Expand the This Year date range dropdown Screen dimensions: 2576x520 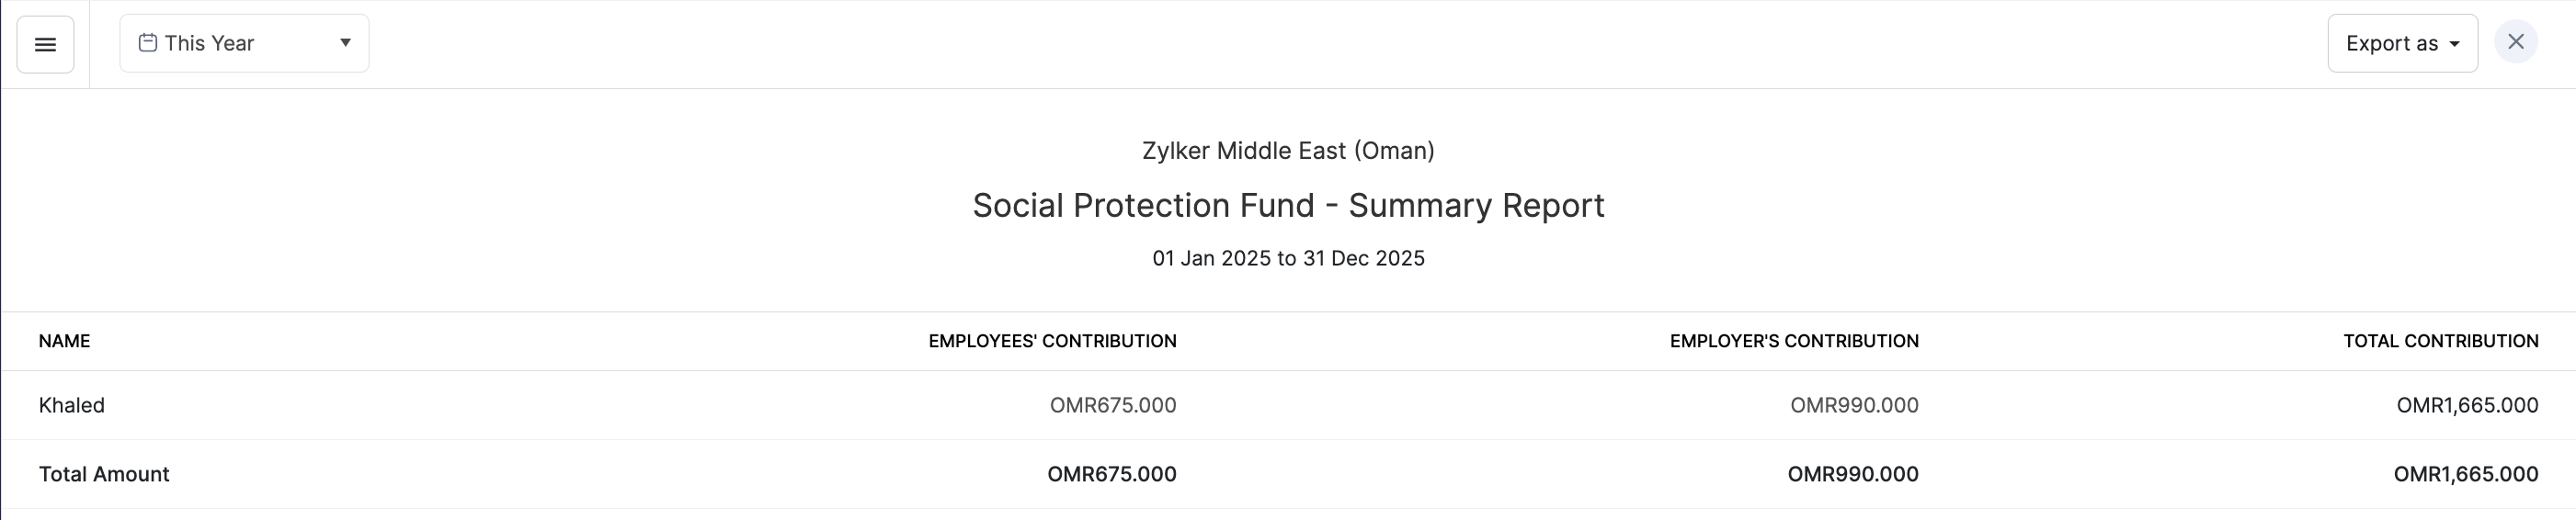[x=243, y=43]
